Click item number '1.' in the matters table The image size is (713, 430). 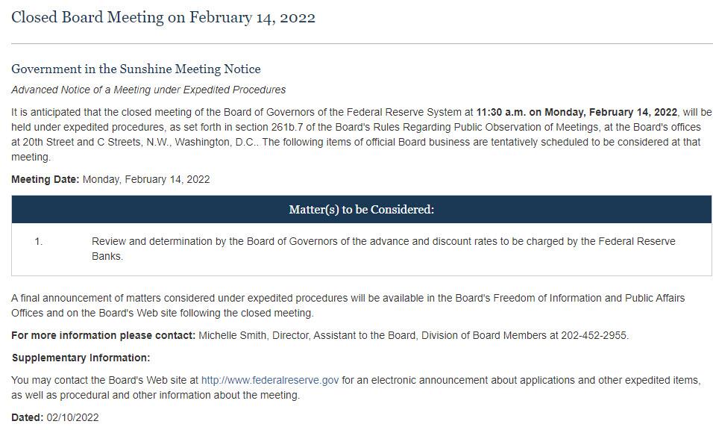39,242
